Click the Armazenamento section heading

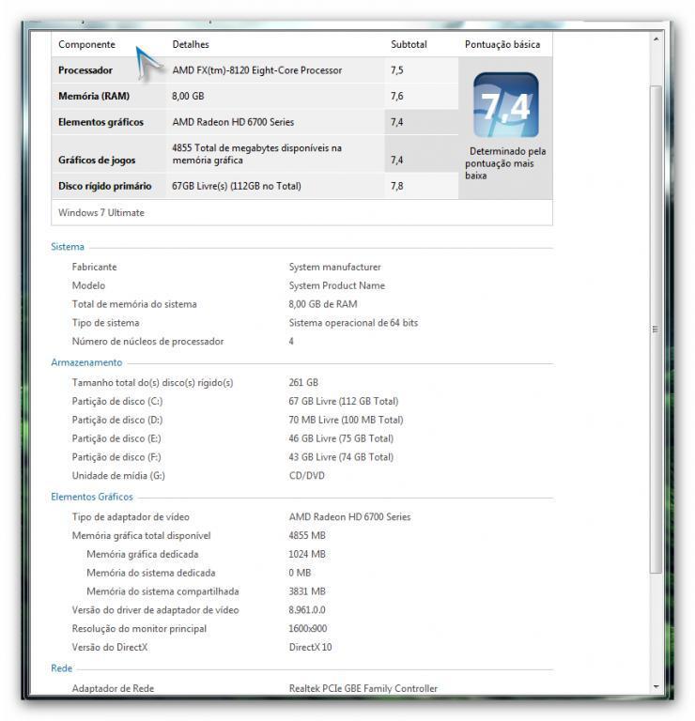pyautogui.click(x=86, y=362)
